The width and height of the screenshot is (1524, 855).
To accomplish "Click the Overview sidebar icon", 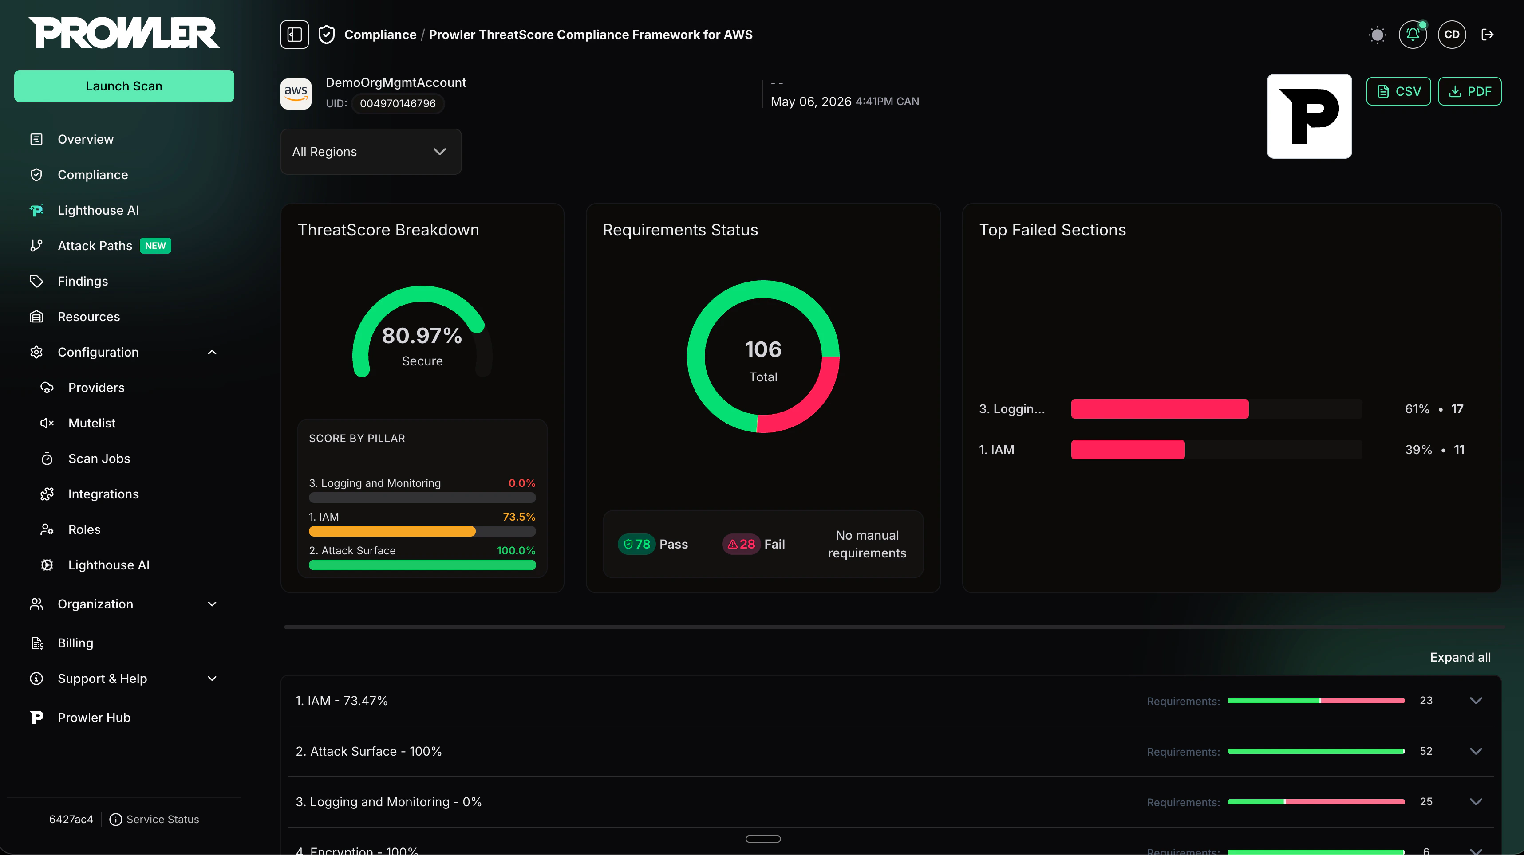I will (x=37, y=139).
